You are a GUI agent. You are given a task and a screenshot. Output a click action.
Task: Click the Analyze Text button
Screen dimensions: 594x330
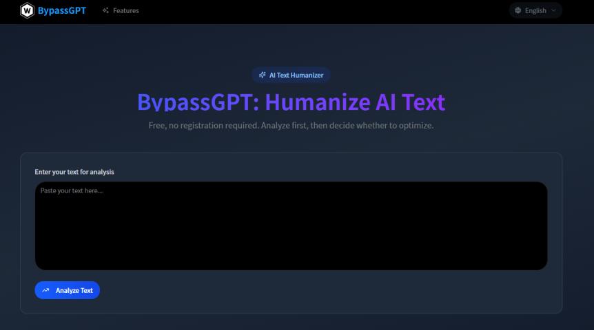coord(67,290)
